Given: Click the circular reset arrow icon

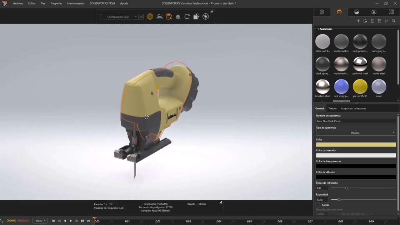Looking at the screenshot, I should 187,17.
